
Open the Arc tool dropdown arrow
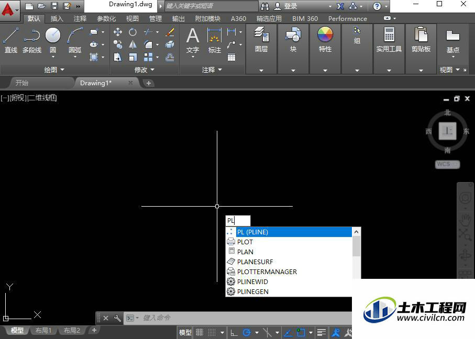(75, 57)
